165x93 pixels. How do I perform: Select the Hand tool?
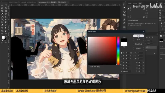6,31
